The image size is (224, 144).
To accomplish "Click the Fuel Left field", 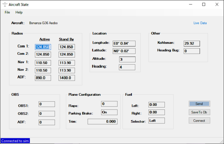I will 157,105.
